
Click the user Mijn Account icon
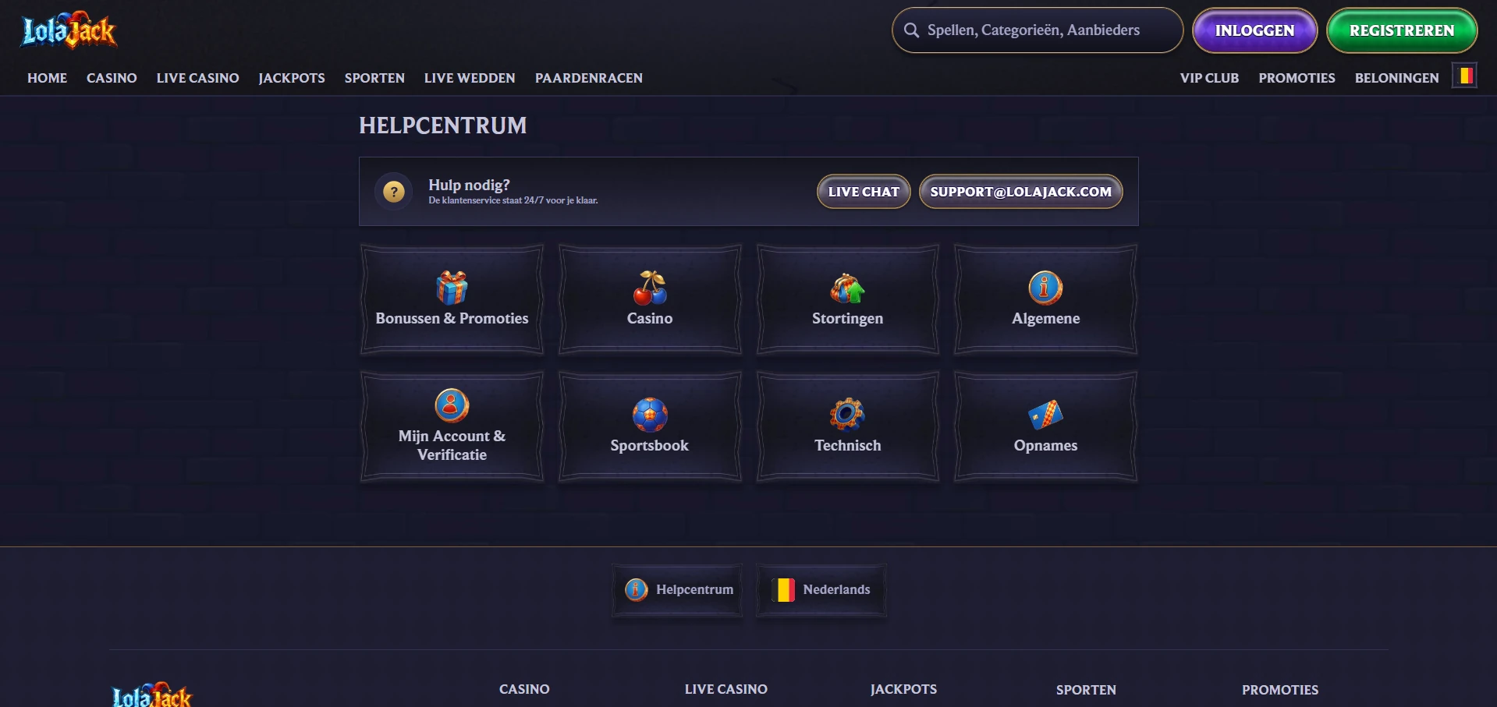(452, 405)
